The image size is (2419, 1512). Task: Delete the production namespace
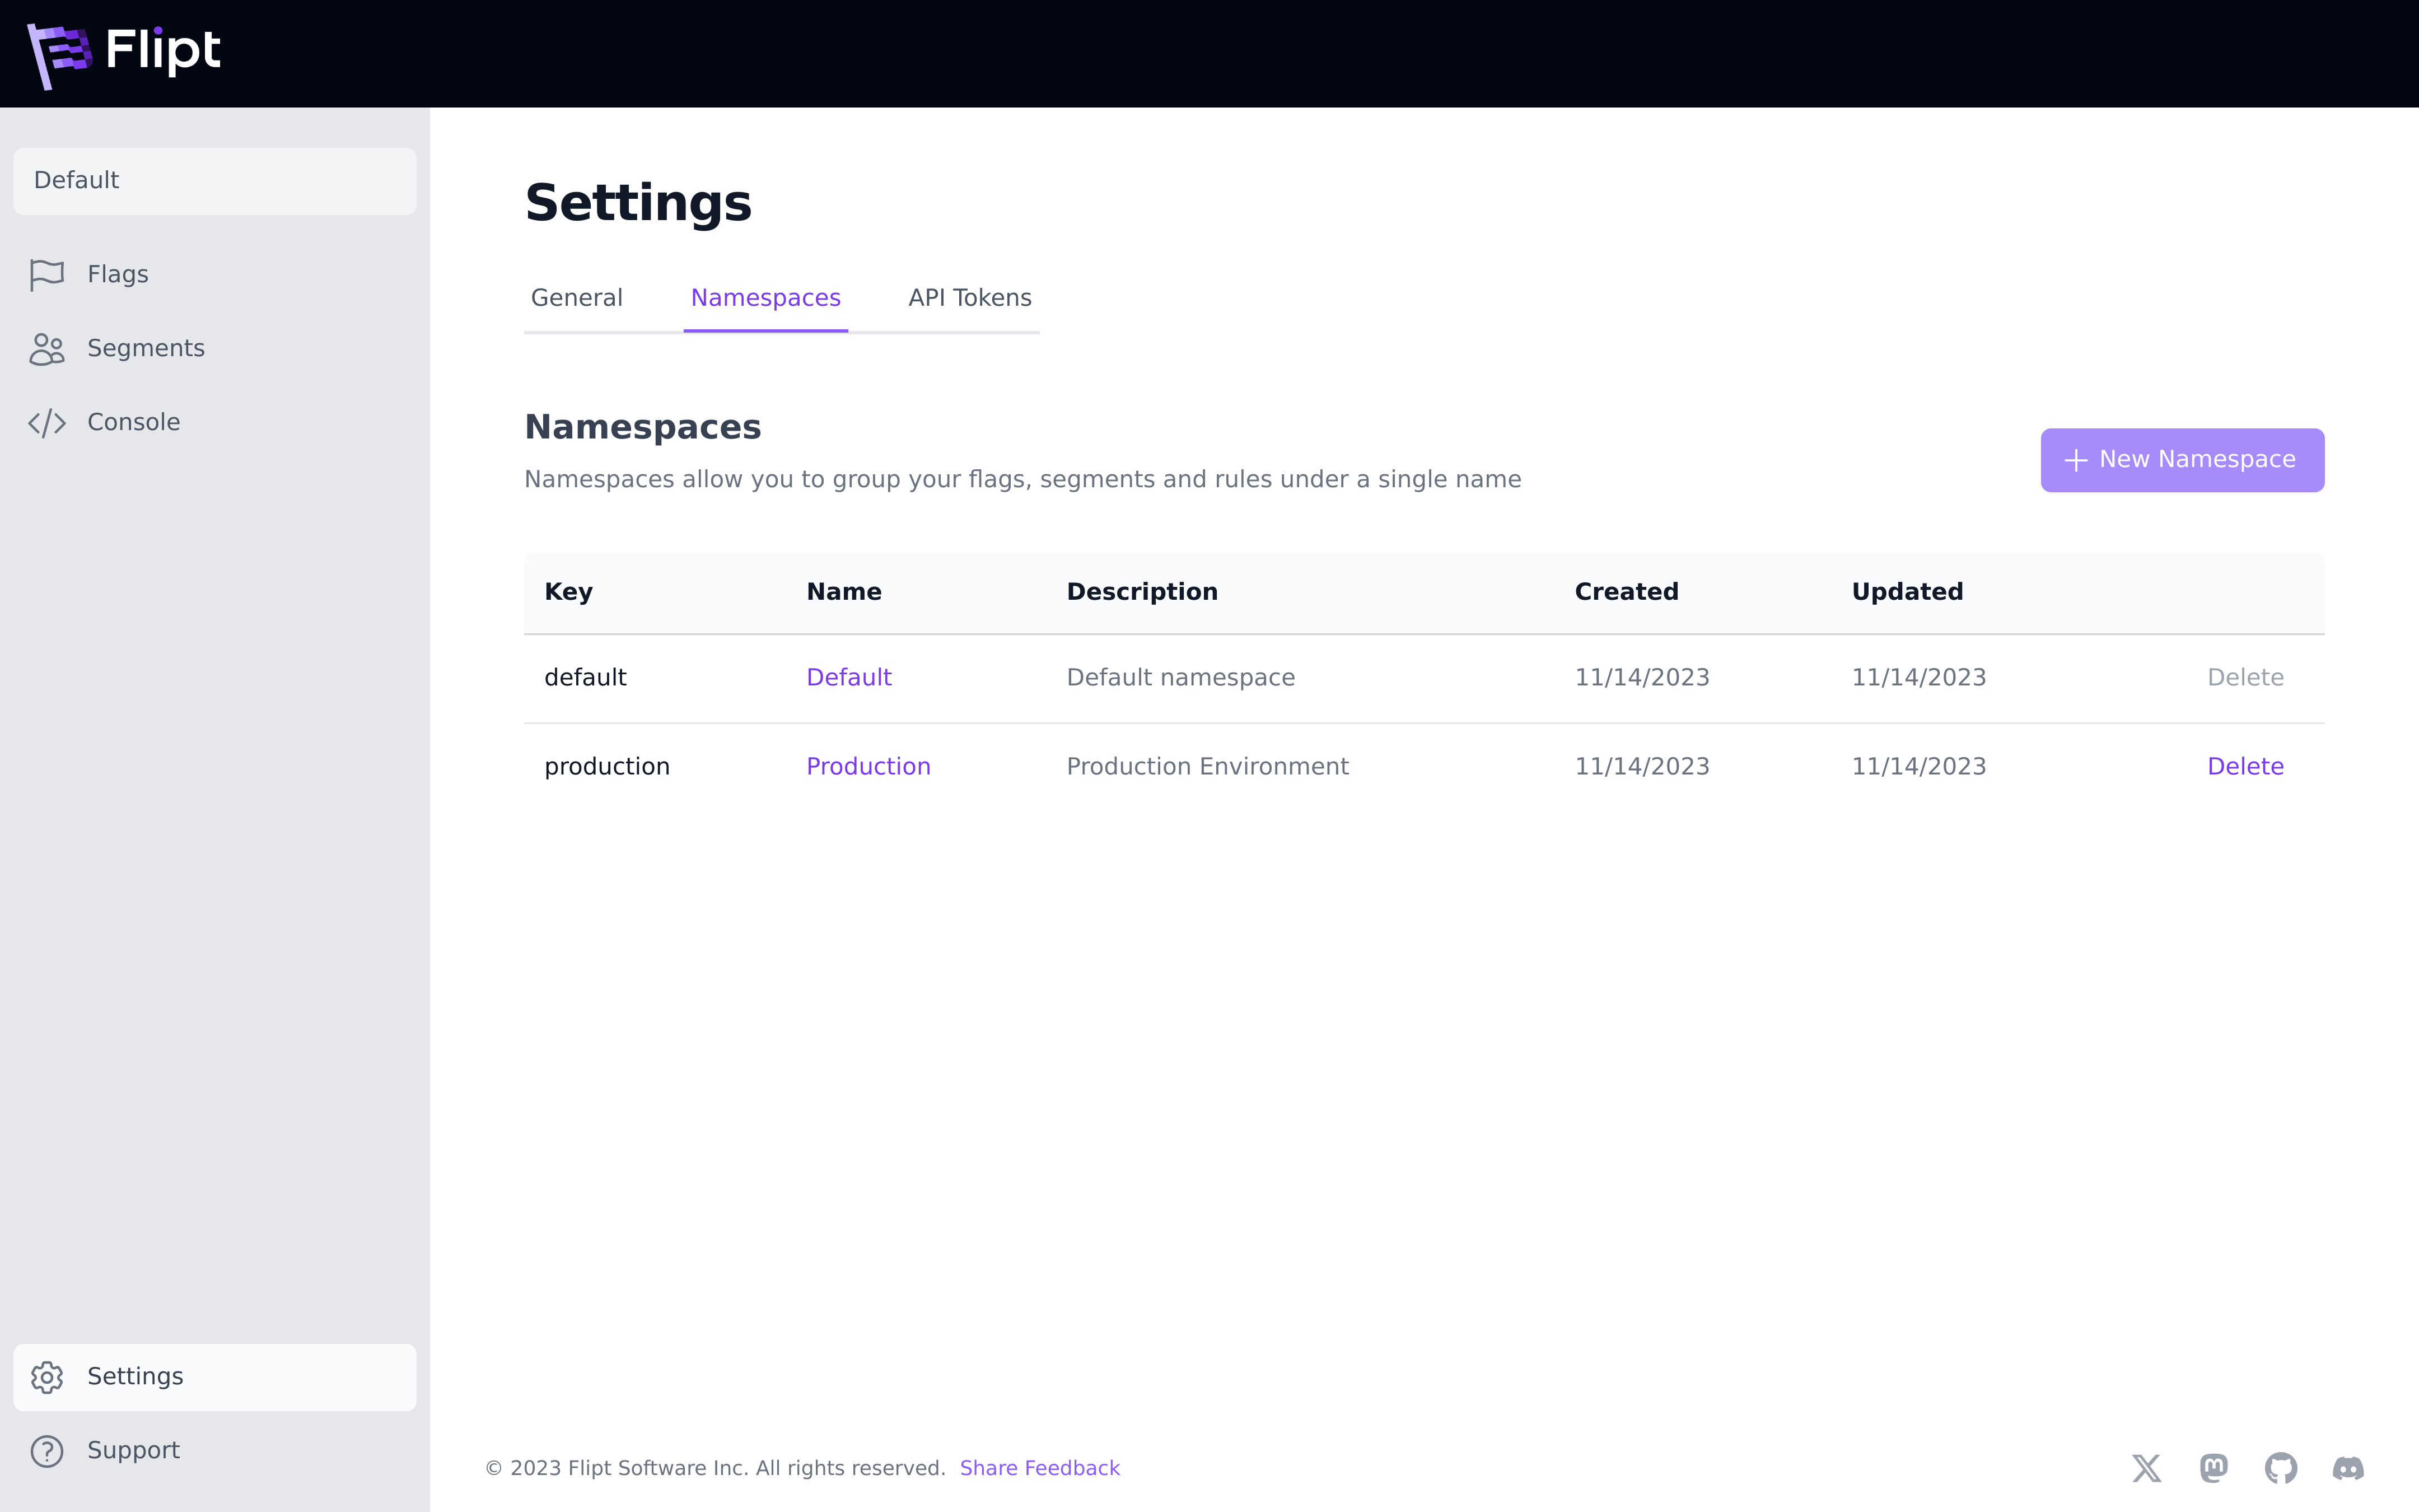pos(2245,767)
